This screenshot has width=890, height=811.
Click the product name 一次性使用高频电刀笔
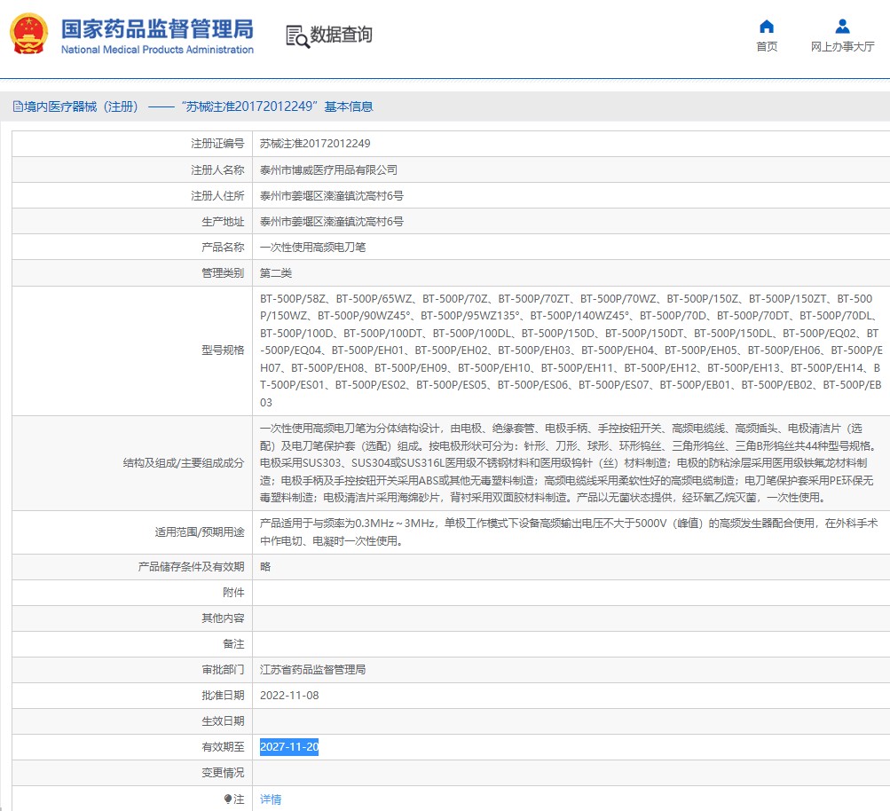(312, 248)
